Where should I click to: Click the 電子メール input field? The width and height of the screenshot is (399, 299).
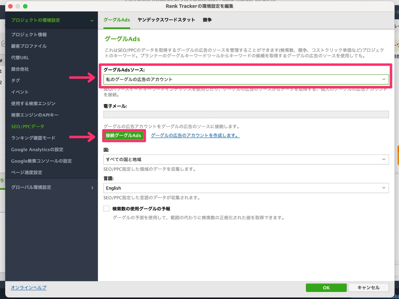click(x=246, y=115)
